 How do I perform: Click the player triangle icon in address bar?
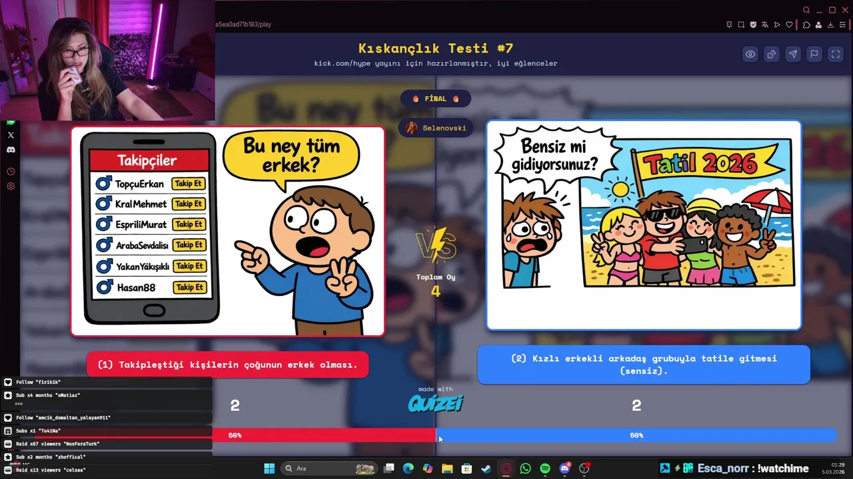point(777,25)
